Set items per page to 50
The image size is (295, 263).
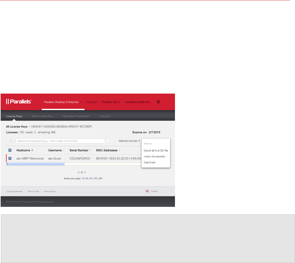[x=91, y=178]
